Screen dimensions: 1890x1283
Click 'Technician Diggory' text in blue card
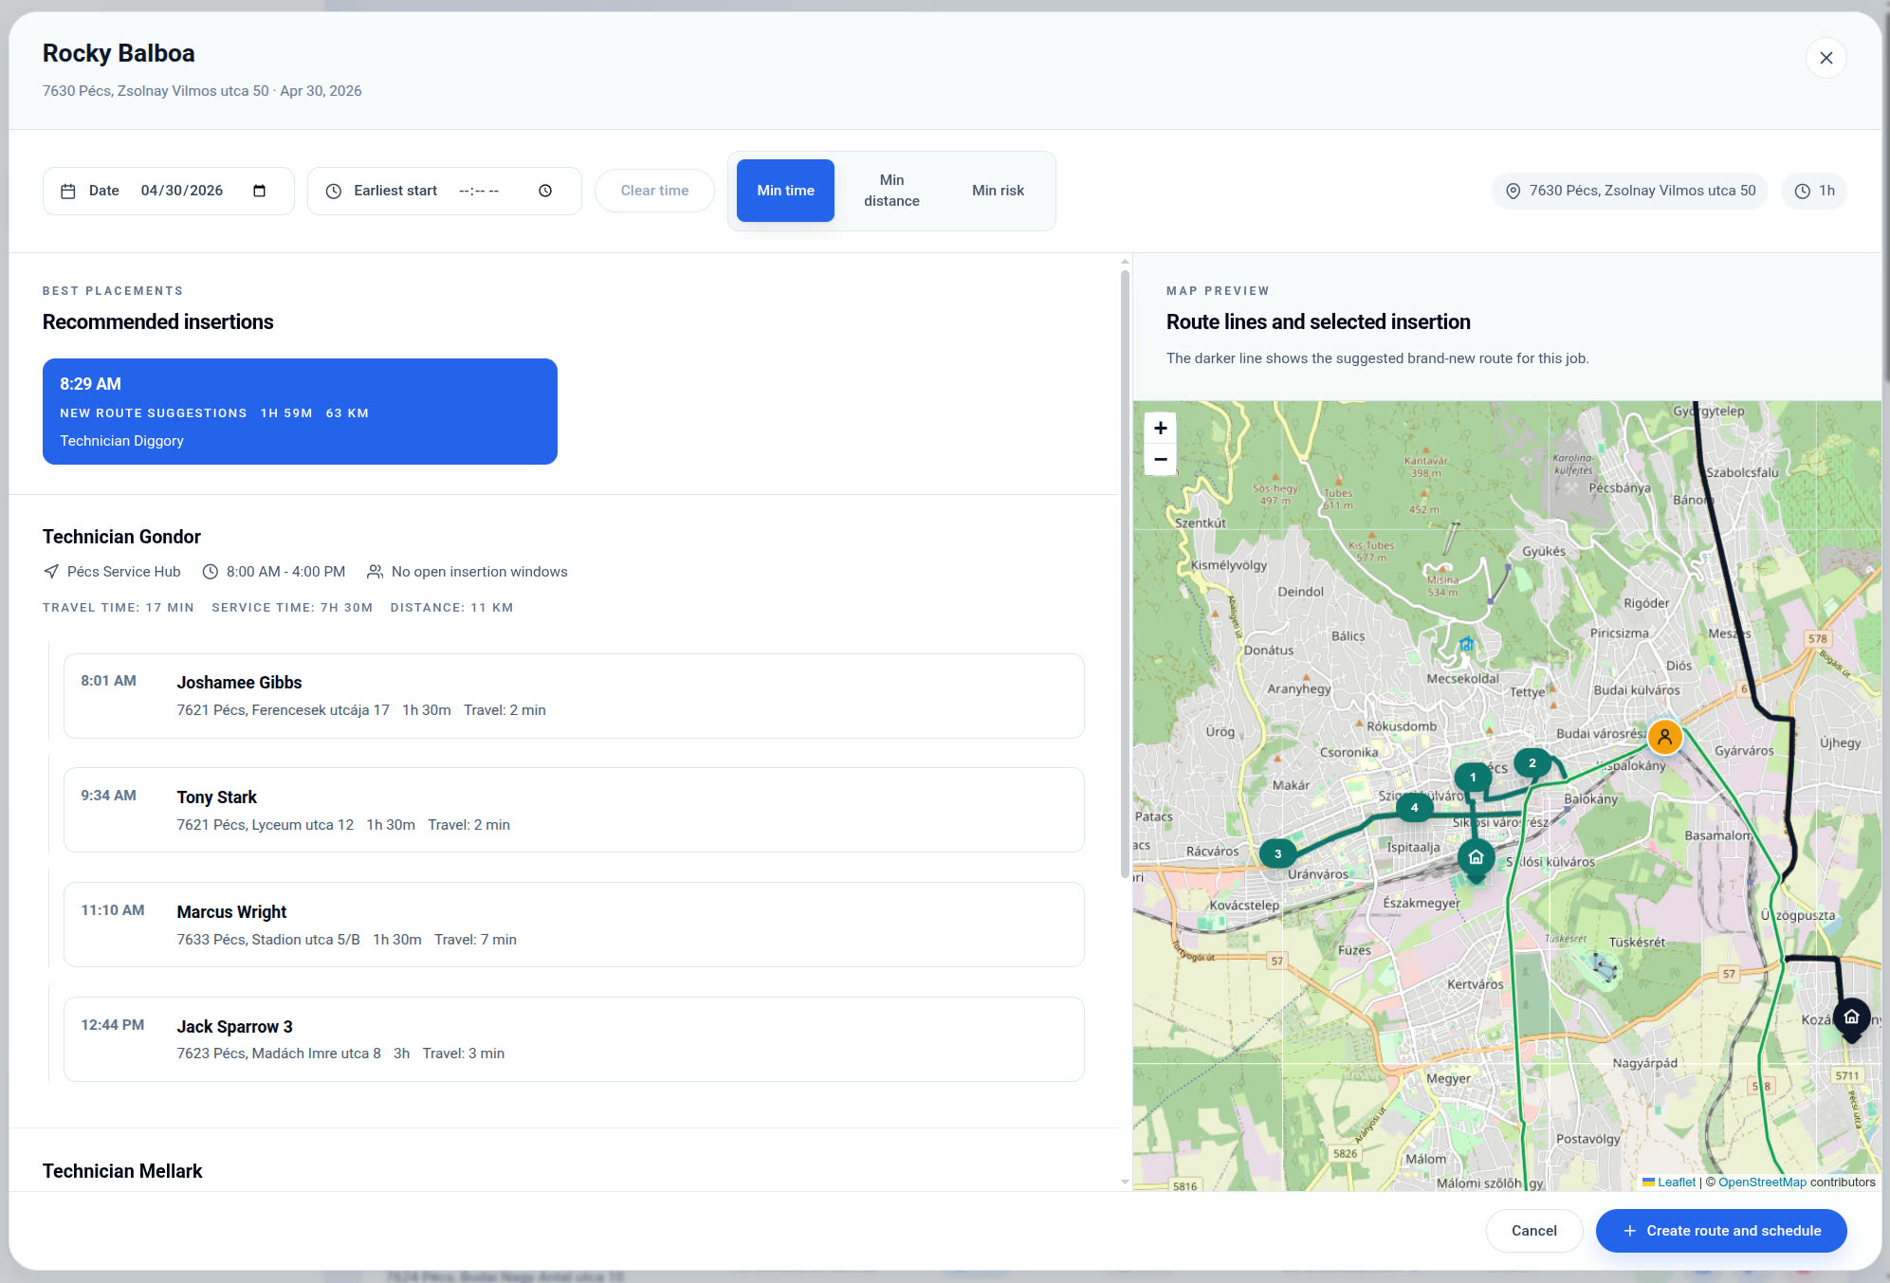[121, 441]
